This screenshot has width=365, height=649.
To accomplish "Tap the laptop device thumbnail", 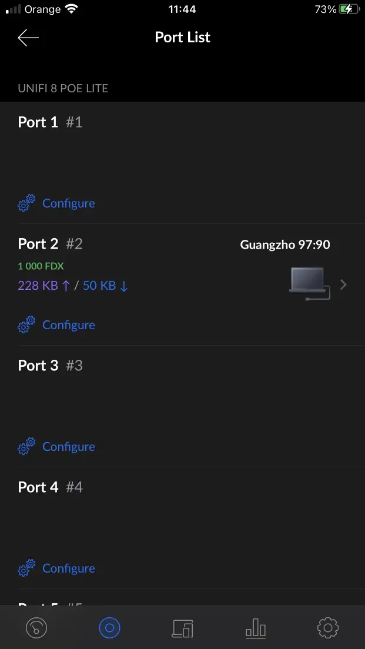I will click(x=309, y=283).
